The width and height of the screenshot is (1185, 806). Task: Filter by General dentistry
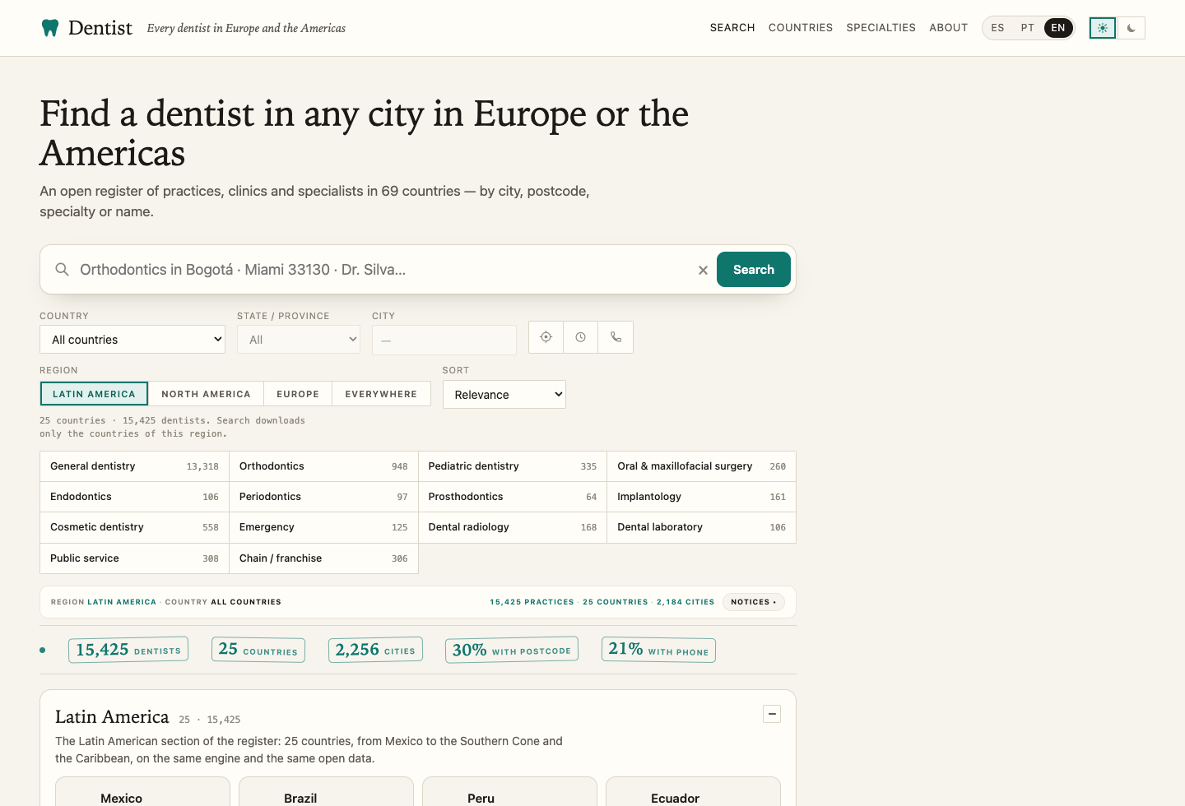coord(134,466)
